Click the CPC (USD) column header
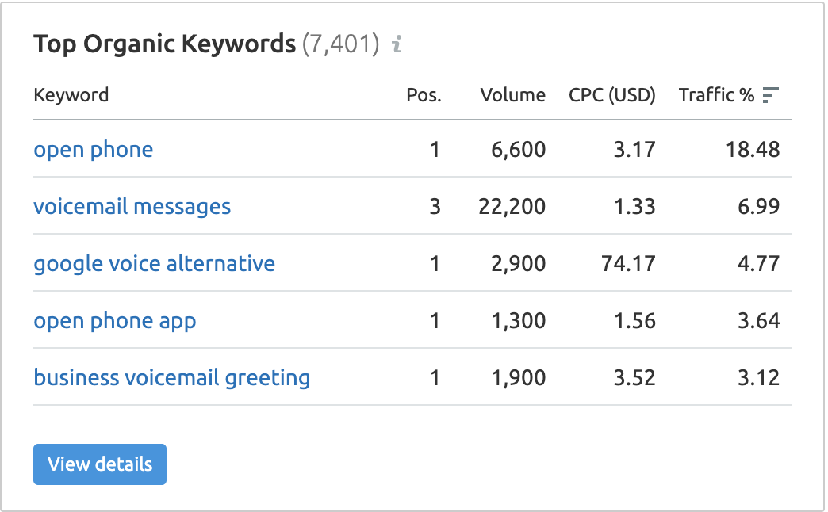The height and width of the screenshot is (512, 828). [x=612, y=95]
